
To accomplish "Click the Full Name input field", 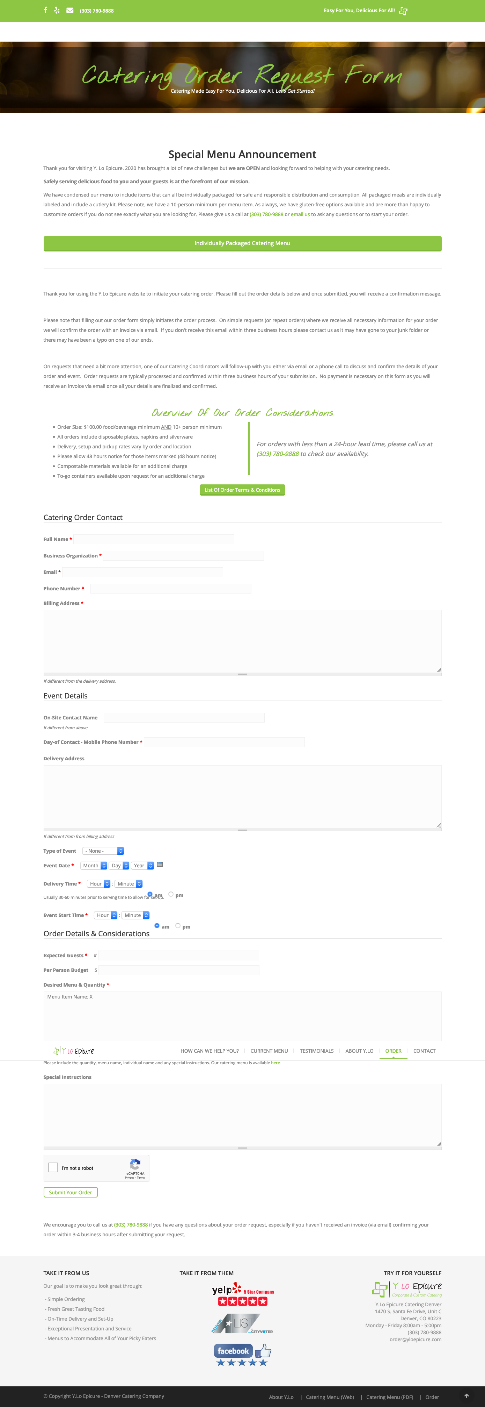I will click(x=154, y=539).
